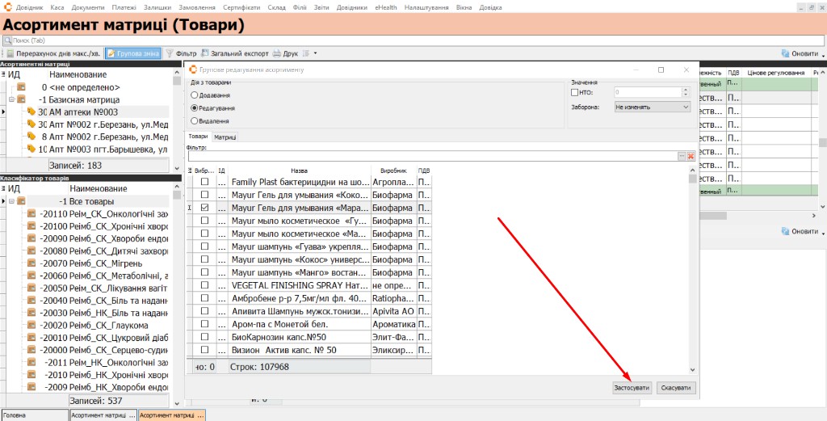The width and height of the screenshot is (827, 421).
Task: Open the Заборона dropdown
Action: point(653,107)
